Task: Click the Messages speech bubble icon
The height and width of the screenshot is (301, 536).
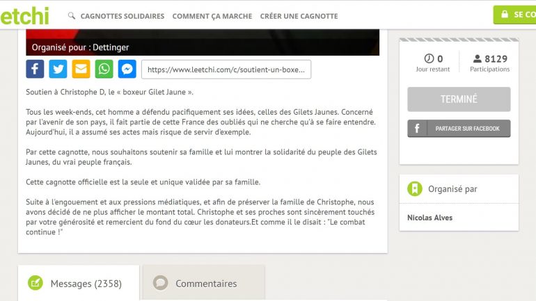Action: [35, 283]
